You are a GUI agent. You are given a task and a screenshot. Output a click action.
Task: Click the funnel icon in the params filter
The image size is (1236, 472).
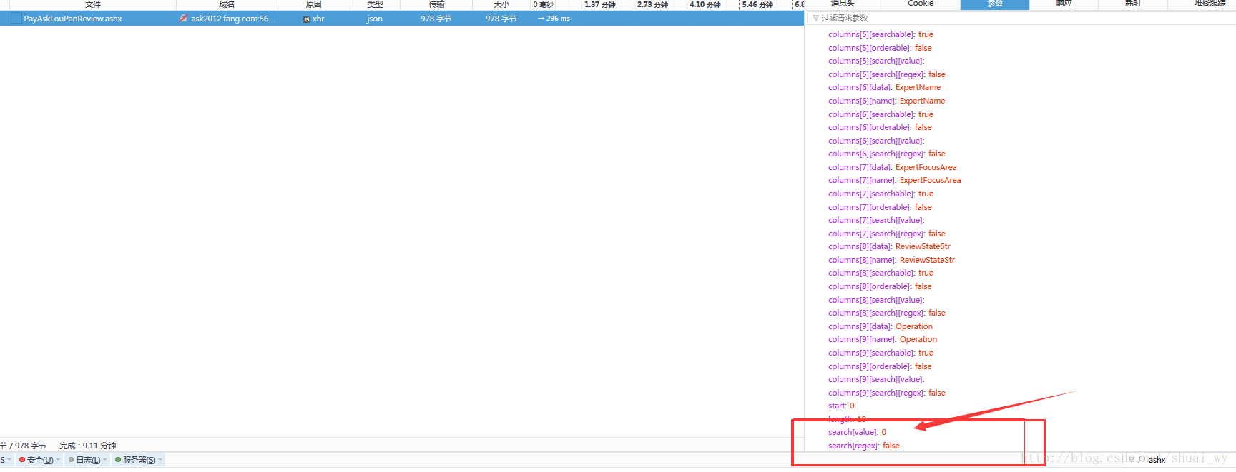click(816, 18)
